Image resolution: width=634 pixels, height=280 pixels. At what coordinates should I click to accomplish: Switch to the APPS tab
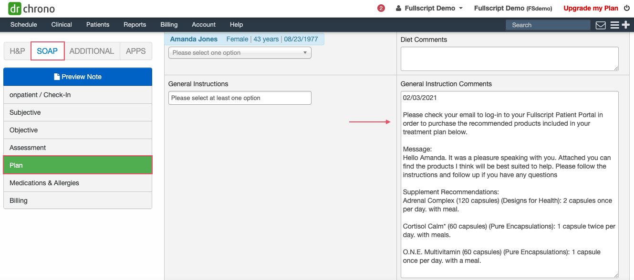[x=136, y=51]
